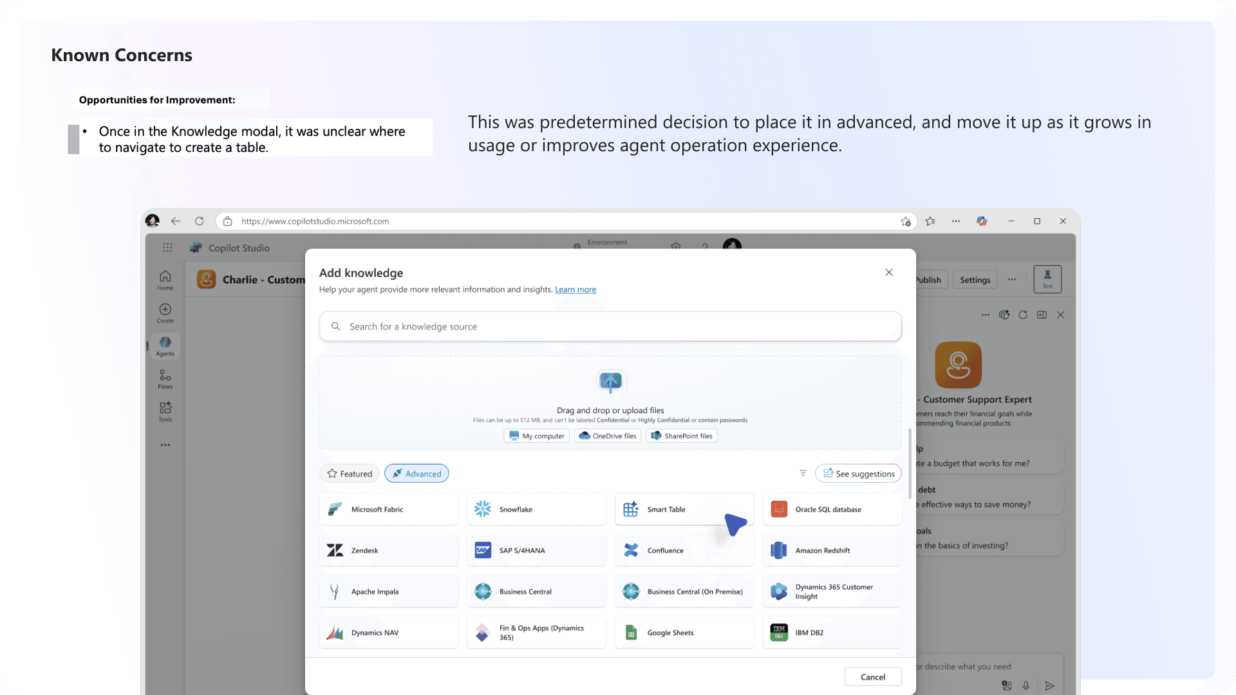Toggle the Advanced filter pill
This screenshot has height=695, width=1236.
click(417, 474)
